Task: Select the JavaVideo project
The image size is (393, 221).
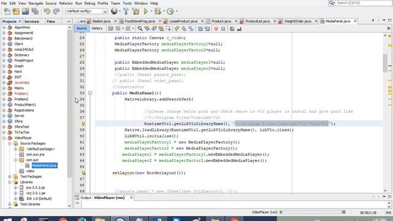Action: [22, 82]
